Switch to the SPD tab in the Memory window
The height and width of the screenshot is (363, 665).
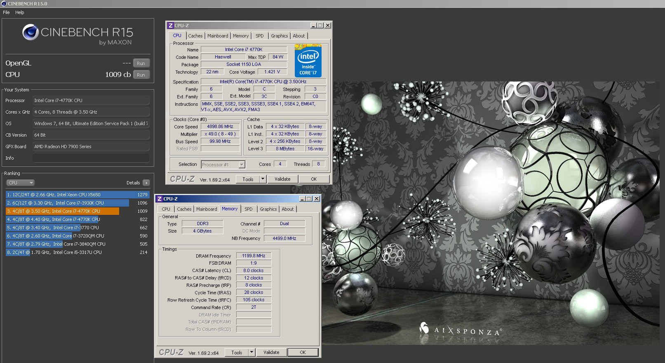point(248,209)
